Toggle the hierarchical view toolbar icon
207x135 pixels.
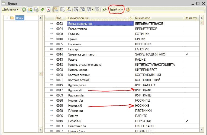56,9
